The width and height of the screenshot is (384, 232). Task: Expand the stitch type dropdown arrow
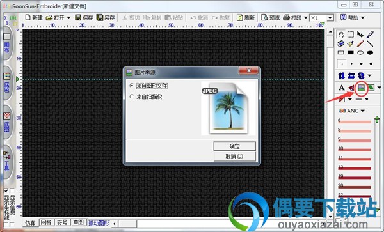349,99
